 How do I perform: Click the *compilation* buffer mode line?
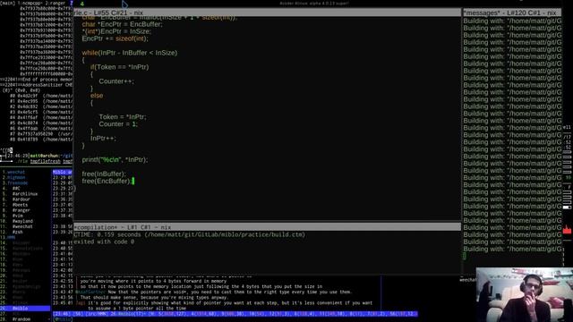(267, 227)
